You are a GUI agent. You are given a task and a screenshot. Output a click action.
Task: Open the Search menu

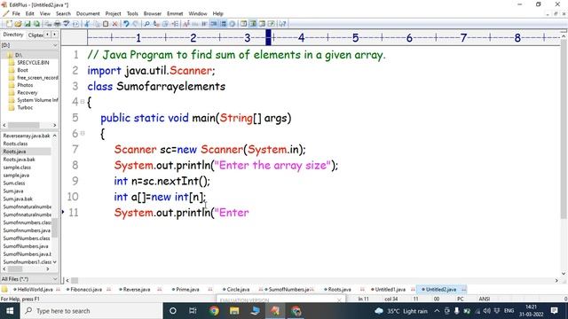click(x=63, y=13)
